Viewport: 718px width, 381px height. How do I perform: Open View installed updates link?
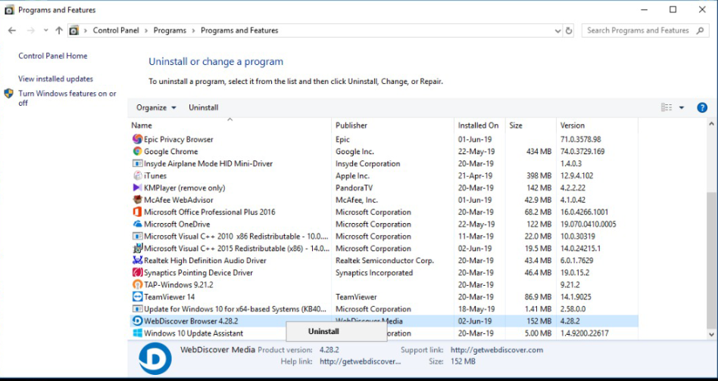click(x=55, y=79)
